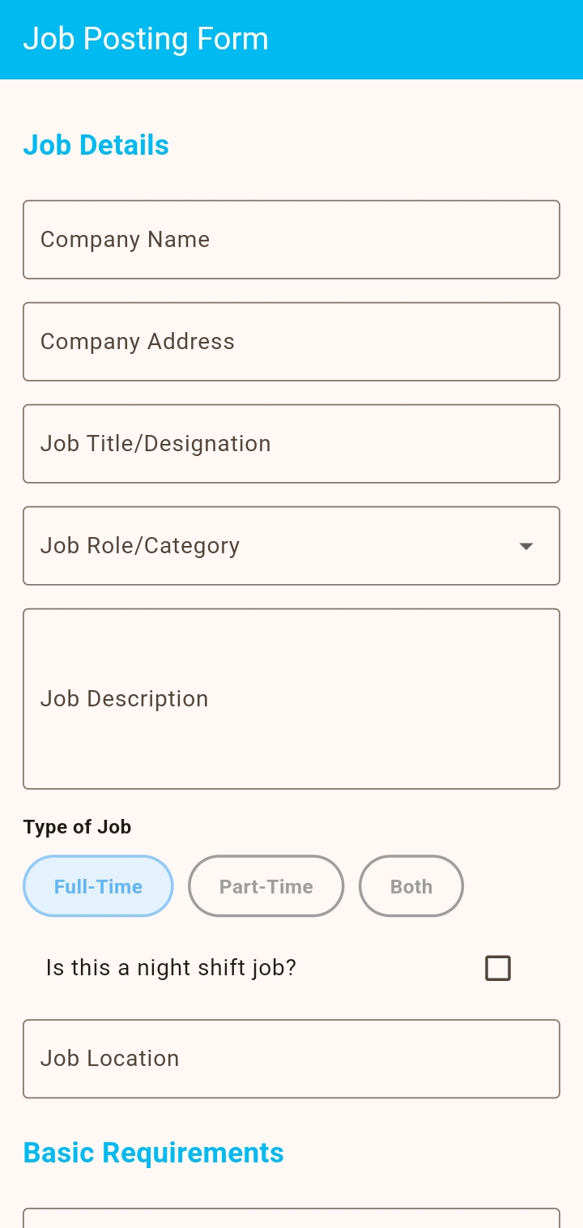Click the Basic Requirements section heading
The height and width of the screenshot is (1228, 583).
[x=153, y=1153]
